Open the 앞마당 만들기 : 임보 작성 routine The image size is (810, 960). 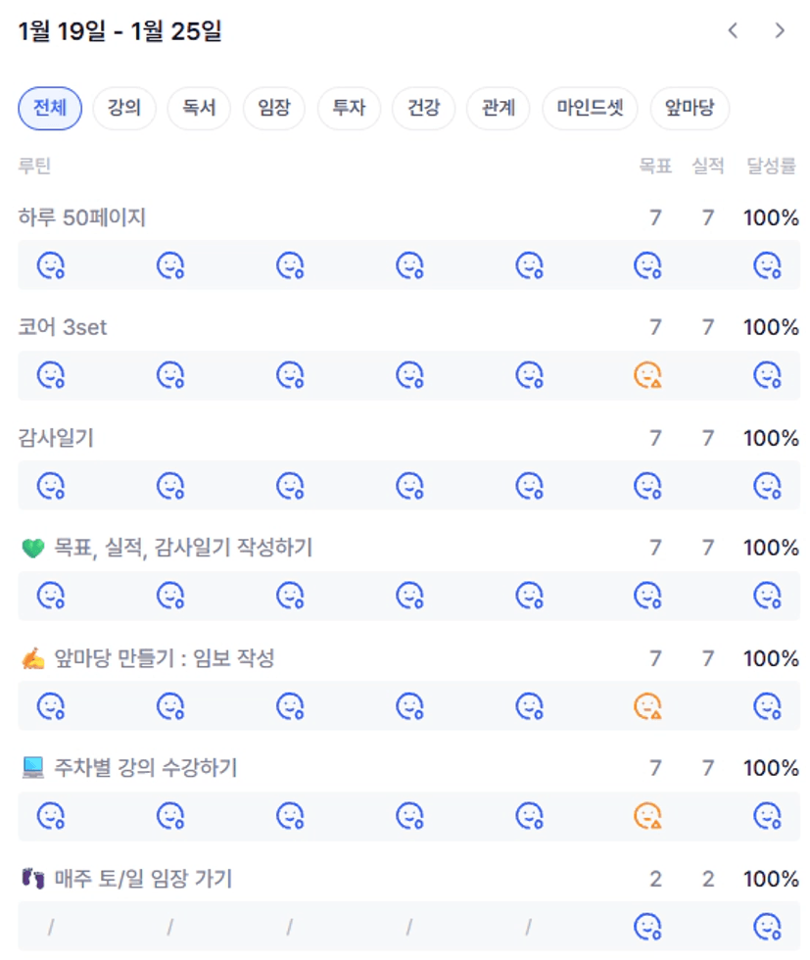pyautogui.click(x=165, y=658)
